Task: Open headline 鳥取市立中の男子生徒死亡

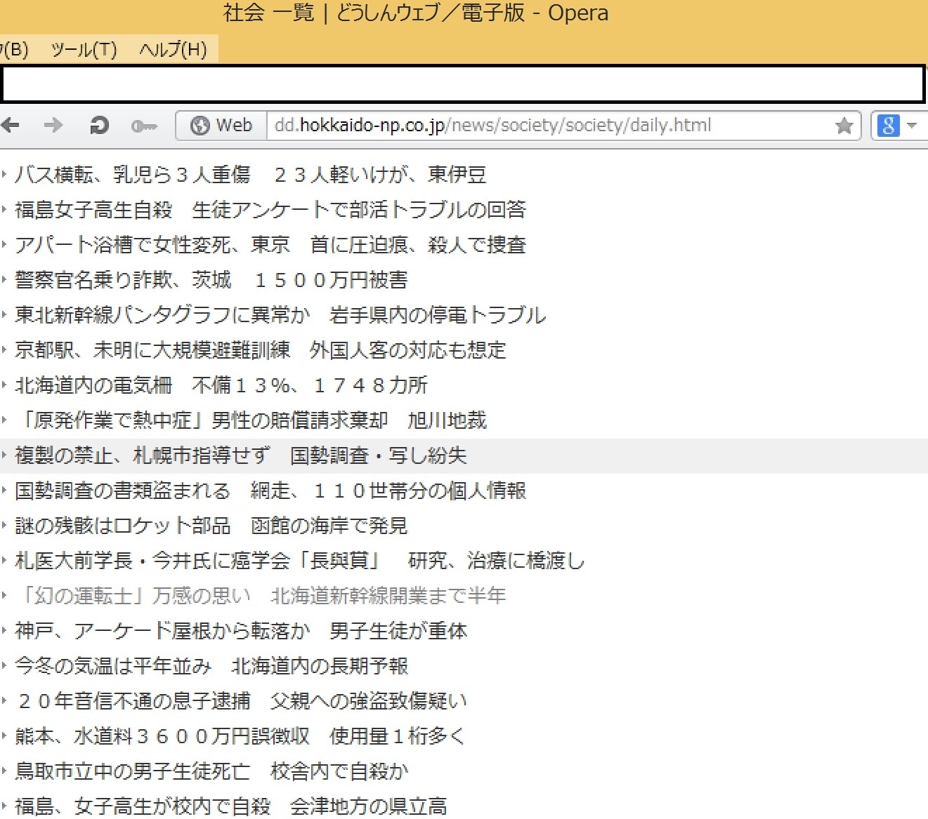Action: (211, 771)
